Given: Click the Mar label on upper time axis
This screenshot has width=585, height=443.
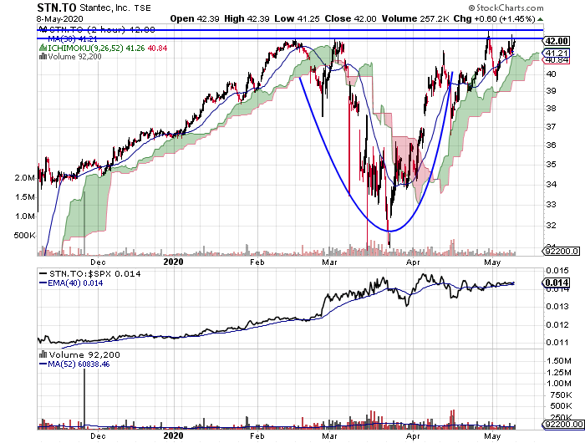Looking at the screenshot, I should [329, 262].
